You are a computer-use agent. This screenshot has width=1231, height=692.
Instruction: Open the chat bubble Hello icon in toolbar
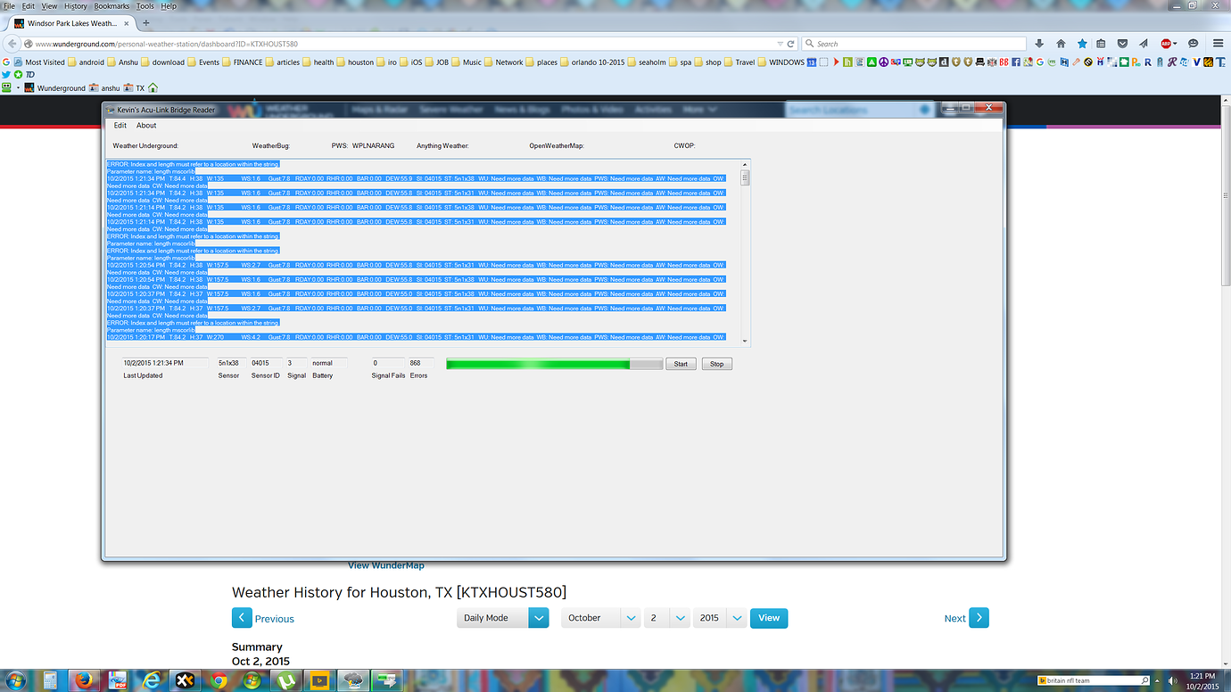coord(1193,43)
